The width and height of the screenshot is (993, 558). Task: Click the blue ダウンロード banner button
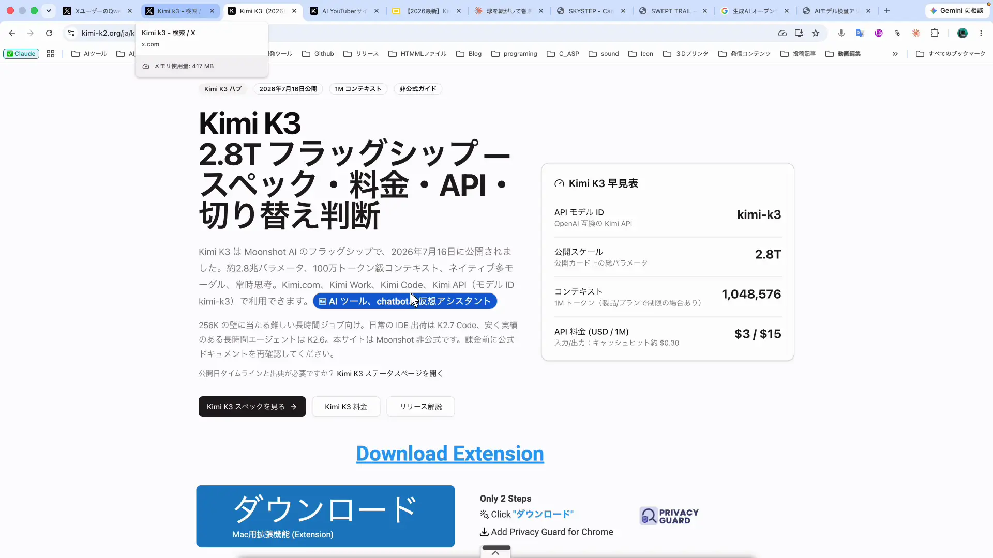click(x=325, y=516)
